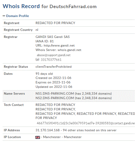Click the Registrant REDACTED FOR PRIVACY value
135x142 pixels.
55,23
